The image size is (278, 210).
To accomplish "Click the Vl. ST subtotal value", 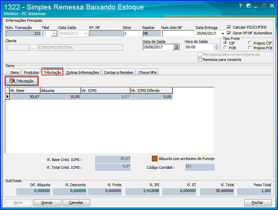I will [179, 192].
